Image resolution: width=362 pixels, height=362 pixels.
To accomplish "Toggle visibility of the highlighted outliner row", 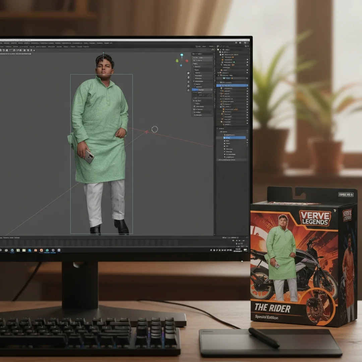I will tap(247, 85).
